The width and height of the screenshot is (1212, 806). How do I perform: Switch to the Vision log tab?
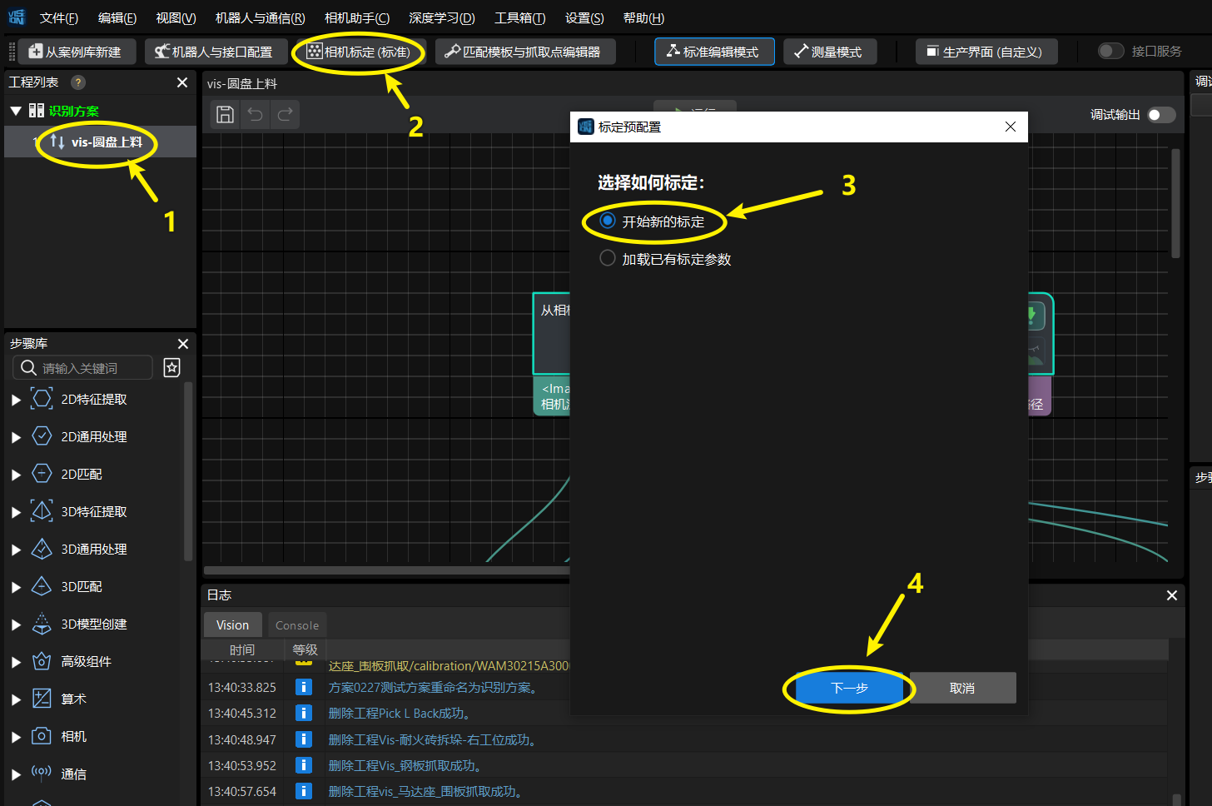pyautogui.click(x=232, y=625)
